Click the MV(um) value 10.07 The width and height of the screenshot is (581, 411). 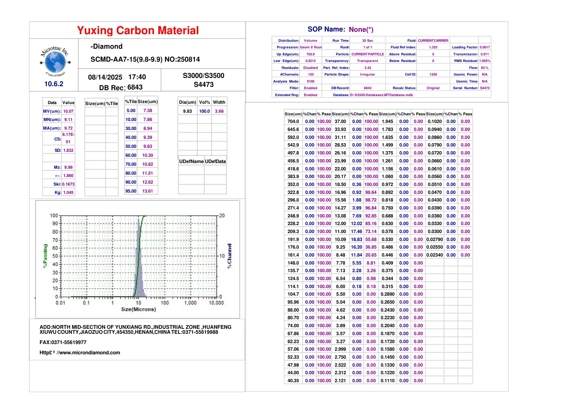tap(68, 111)
